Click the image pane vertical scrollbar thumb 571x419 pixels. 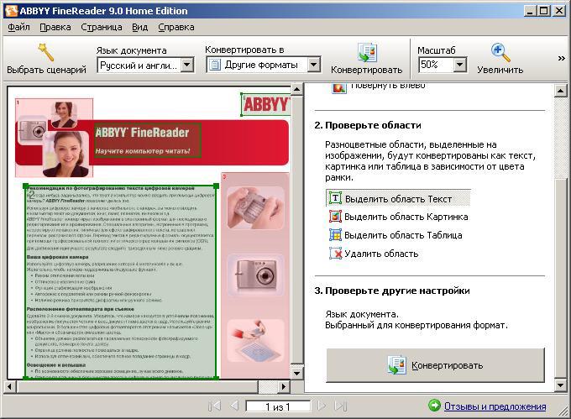[297, 229]
